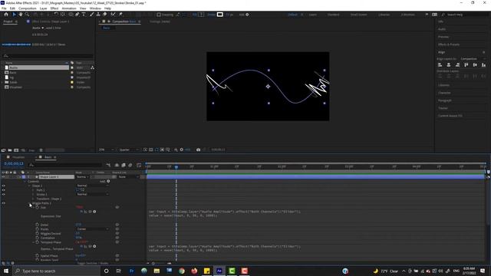Toggle the Snapping checkbox in toolbar
Viewport: 491px width, 276px height.
(159, 15)
